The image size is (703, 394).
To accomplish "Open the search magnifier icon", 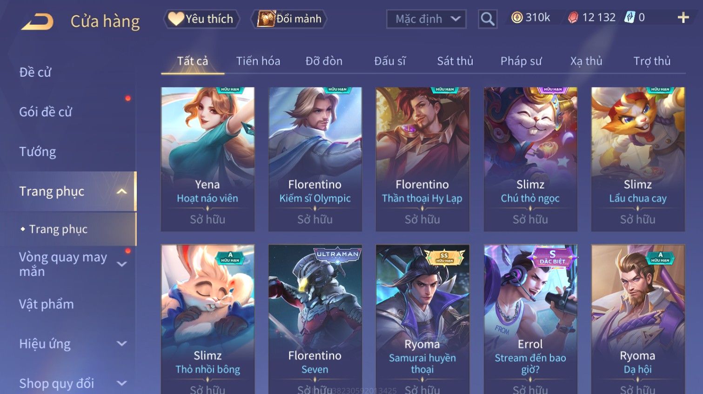I will click(x=487, y=19).
